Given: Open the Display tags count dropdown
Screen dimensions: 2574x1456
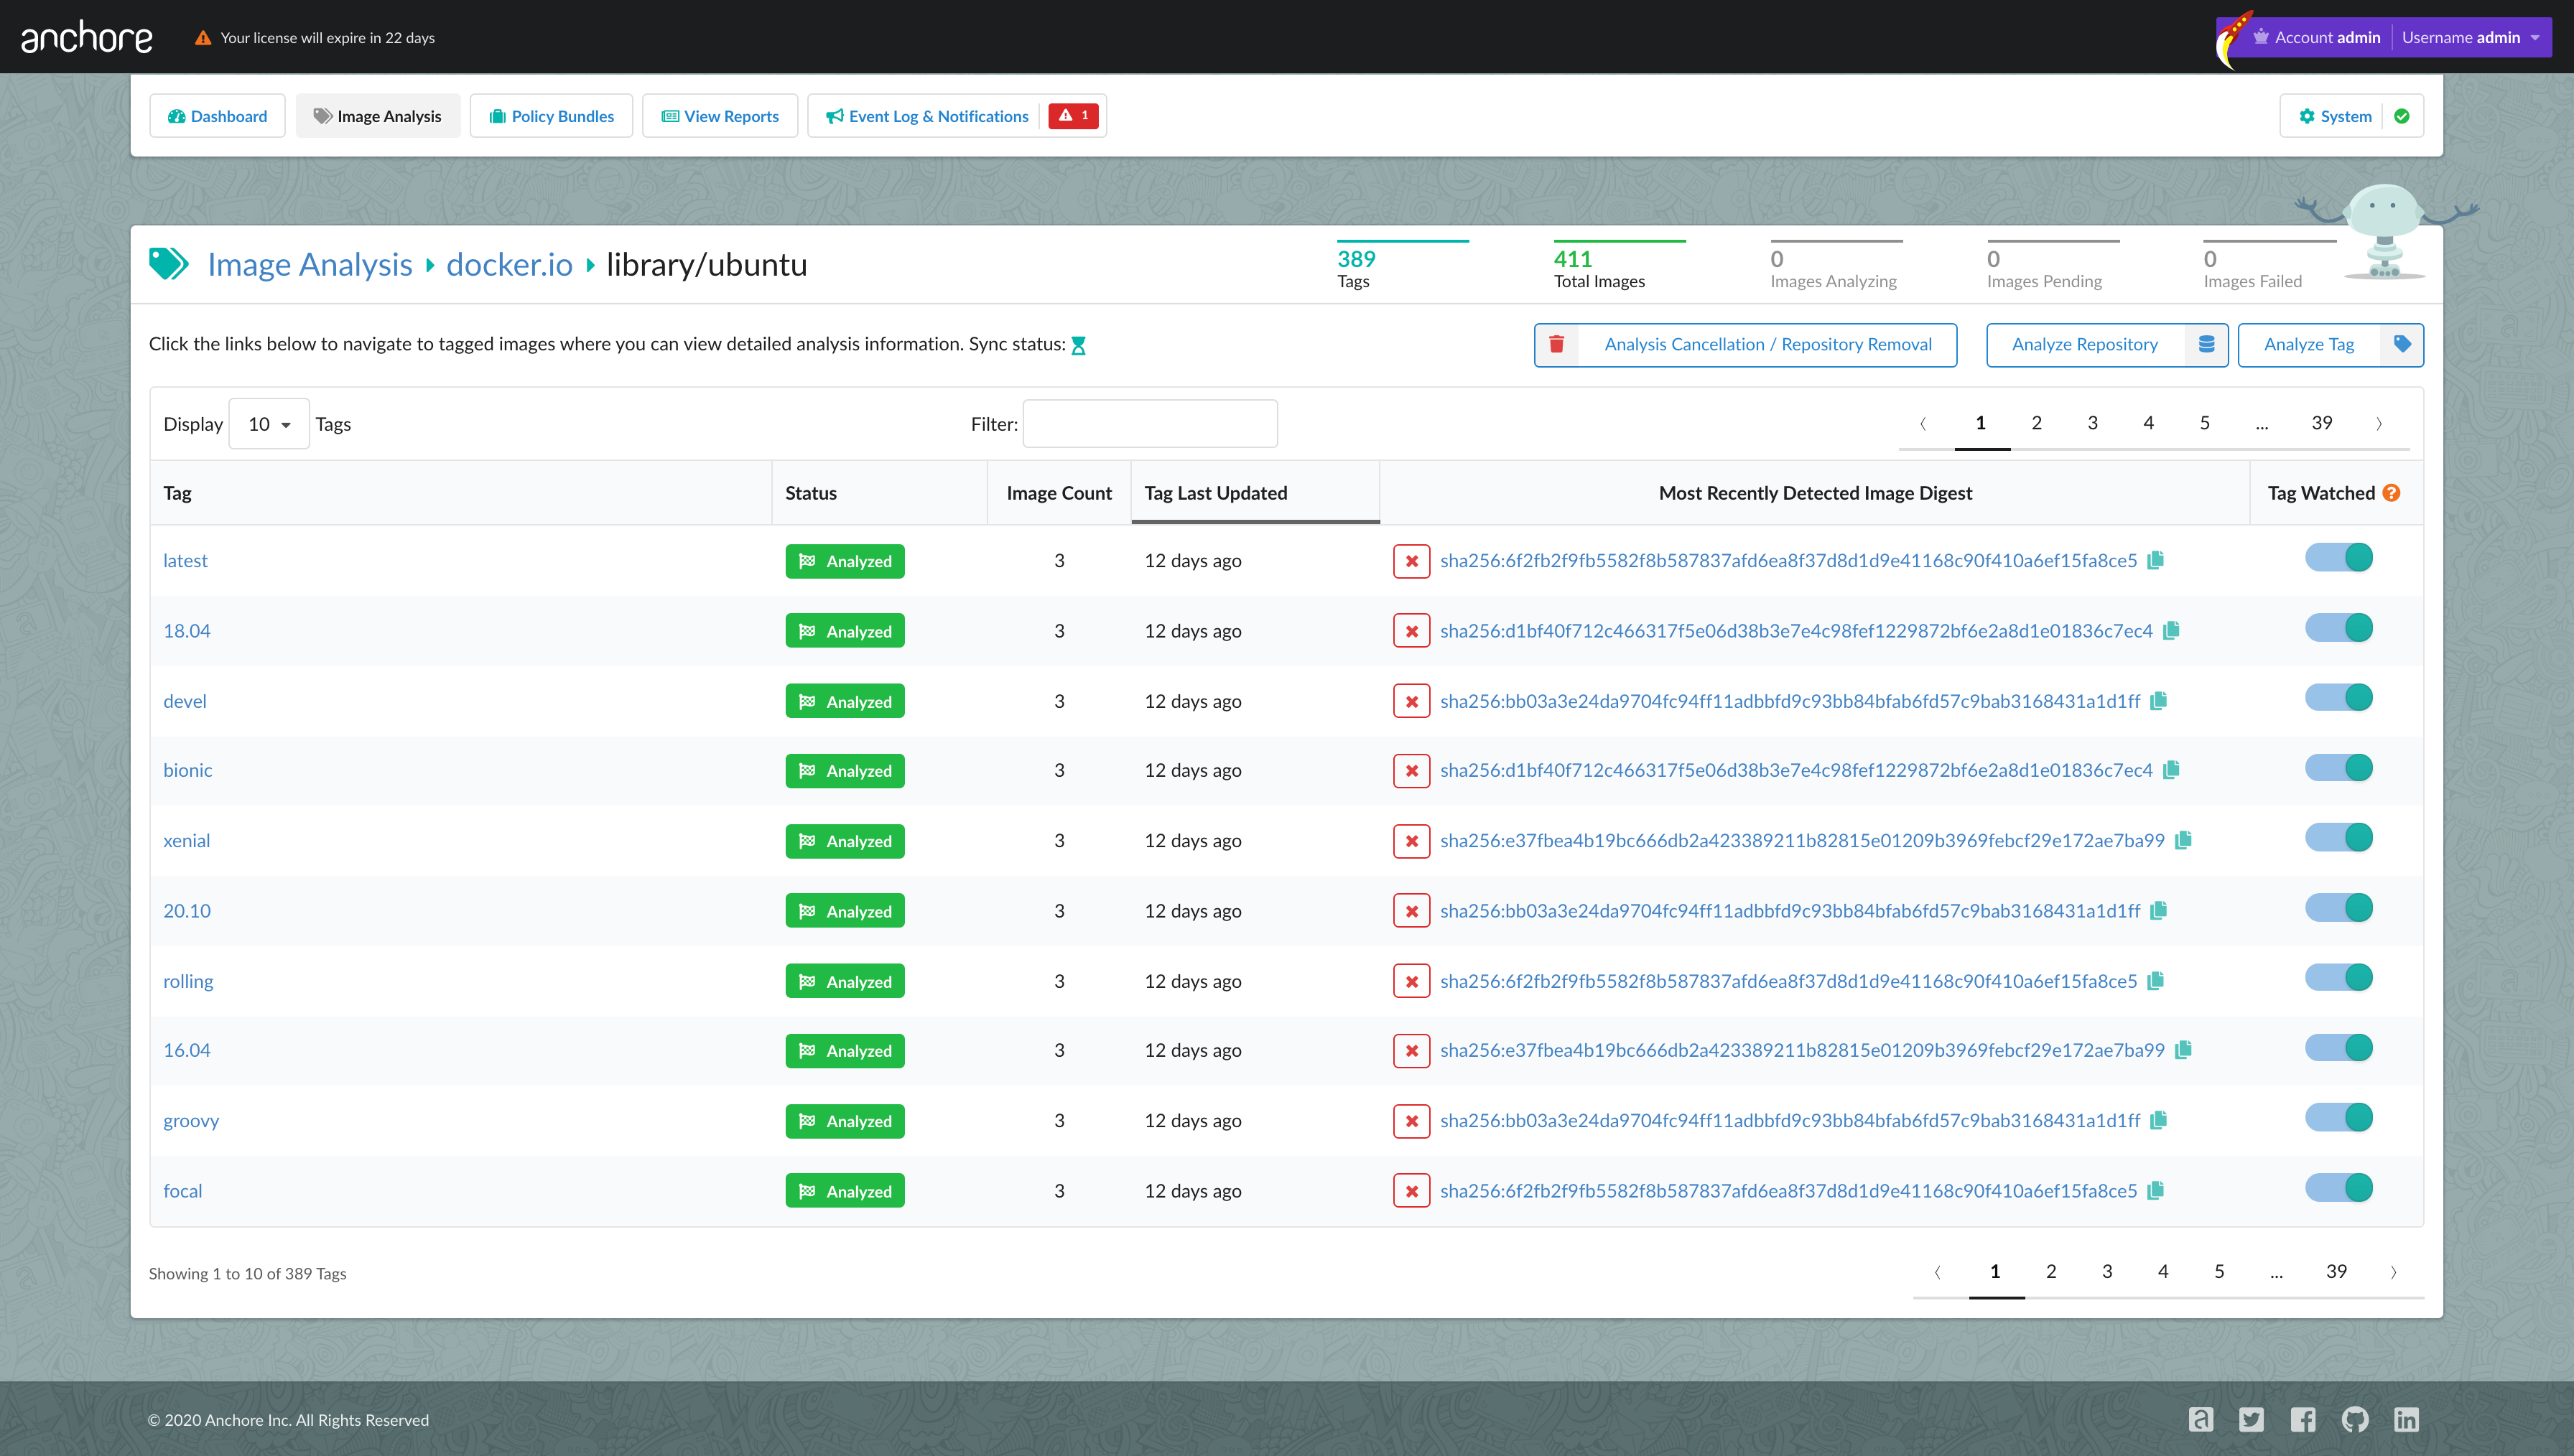Looking at the screenshot, I should tap(269, 424).
